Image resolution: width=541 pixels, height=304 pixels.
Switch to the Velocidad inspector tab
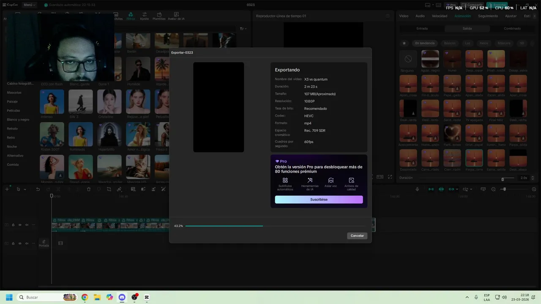(x=440, y=16)
